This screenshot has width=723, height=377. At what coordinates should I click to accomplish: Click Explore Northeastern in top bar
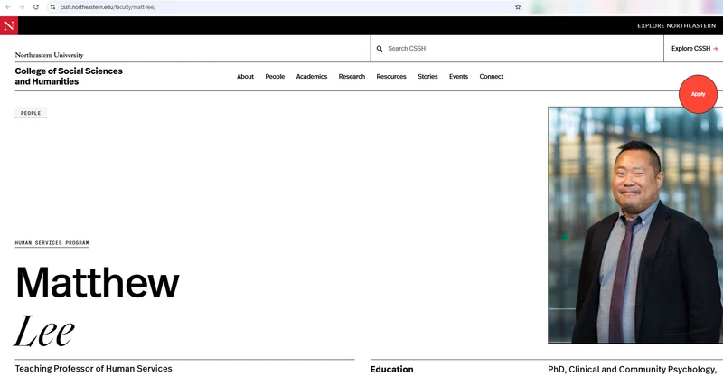click(676, 26)
